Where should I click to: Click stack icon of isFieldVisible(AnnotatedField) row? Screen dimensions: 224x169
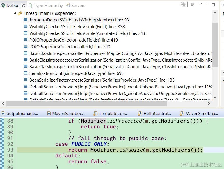pos(26,33)
